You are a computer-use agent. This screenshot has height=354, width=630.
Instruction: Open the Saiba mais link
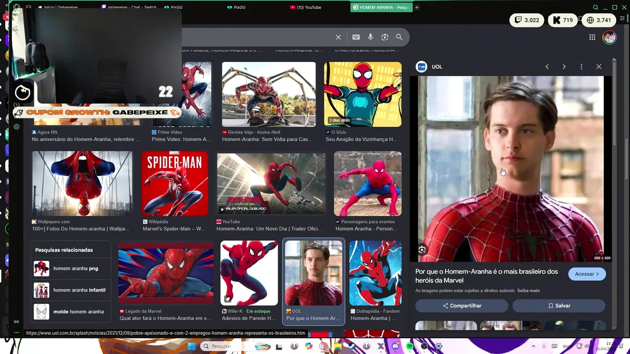pyautogui.click(x=528, y=291)
